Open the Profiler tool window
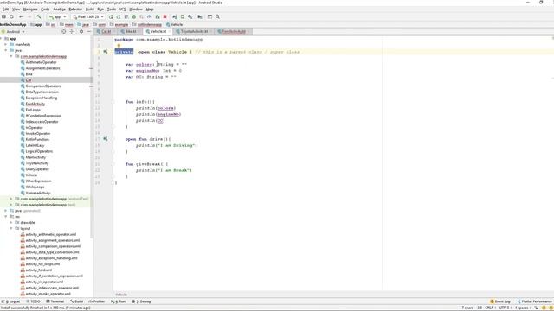Image resolution: width=554 pixels, height=311 pixels. point(97,301)
